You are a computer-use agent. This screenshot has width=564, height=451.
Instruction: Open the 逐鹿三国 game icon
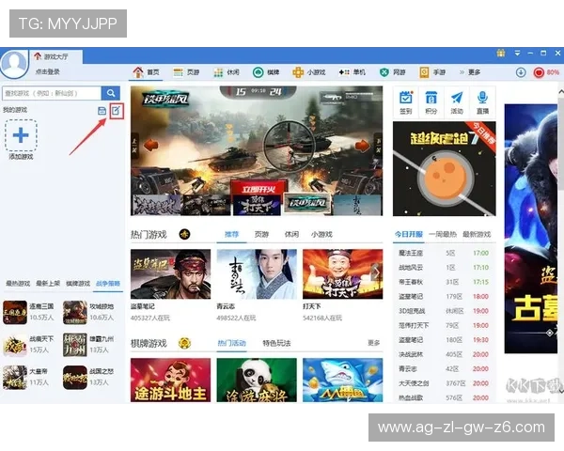click(x=15, y=312)
